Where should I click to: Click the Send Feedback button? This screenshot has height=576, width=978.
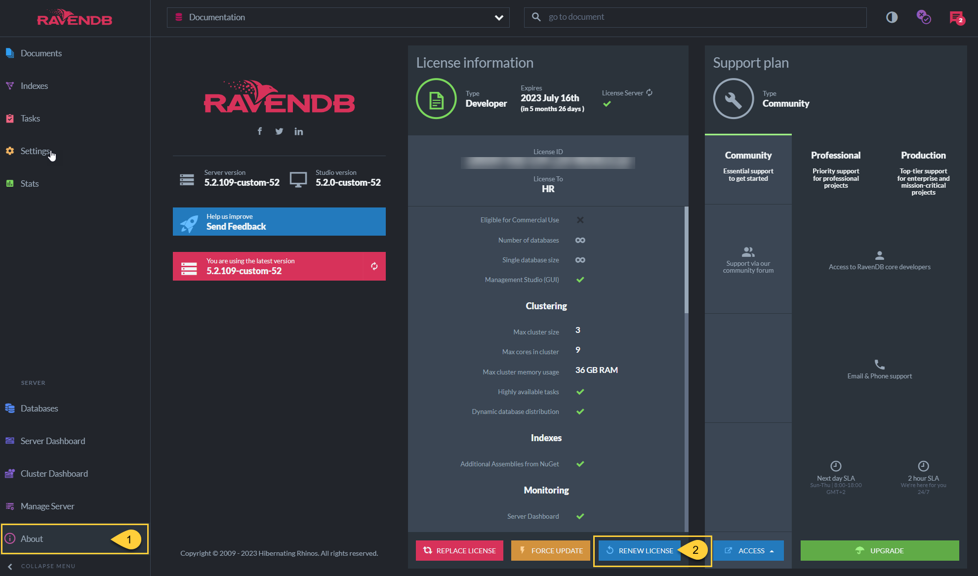[279, 221]
